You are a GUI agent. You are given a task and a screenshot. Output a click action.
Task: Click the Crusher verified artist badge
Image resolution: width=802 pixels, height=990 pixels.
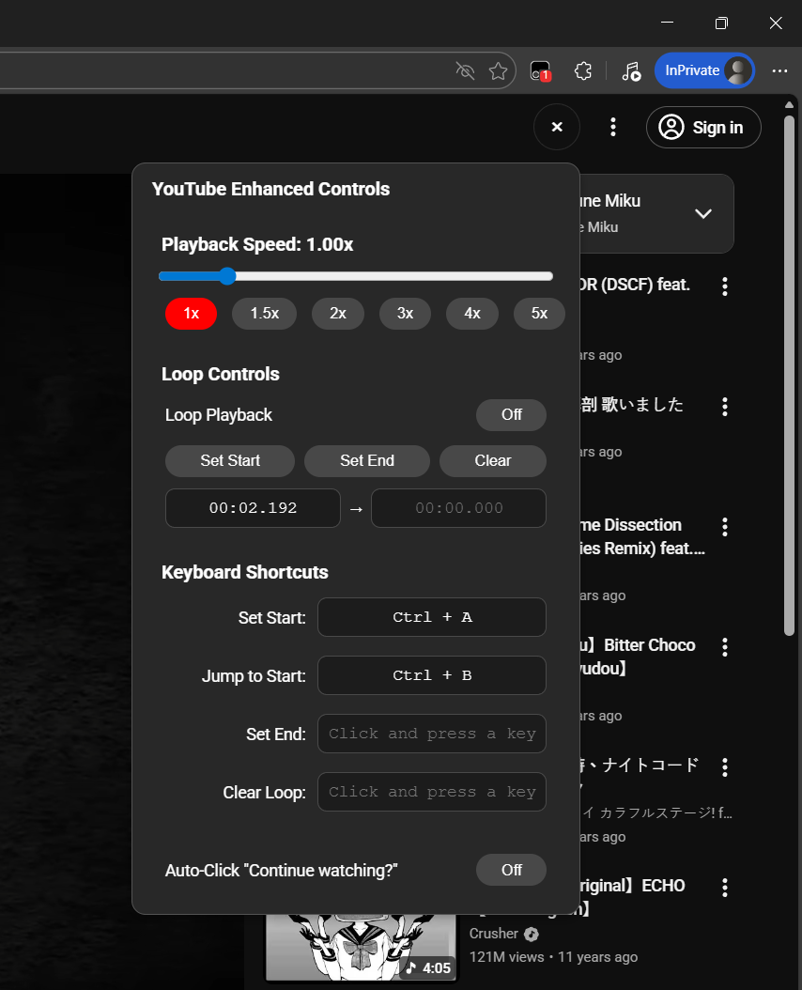[x=532, y=934]
